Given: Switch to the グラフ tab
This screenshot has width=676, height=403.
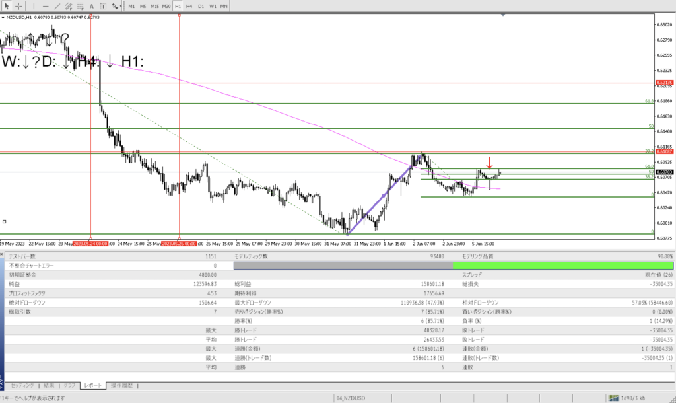Looking at the screenshot, I should pyautogui.click(x=69, y=385).
